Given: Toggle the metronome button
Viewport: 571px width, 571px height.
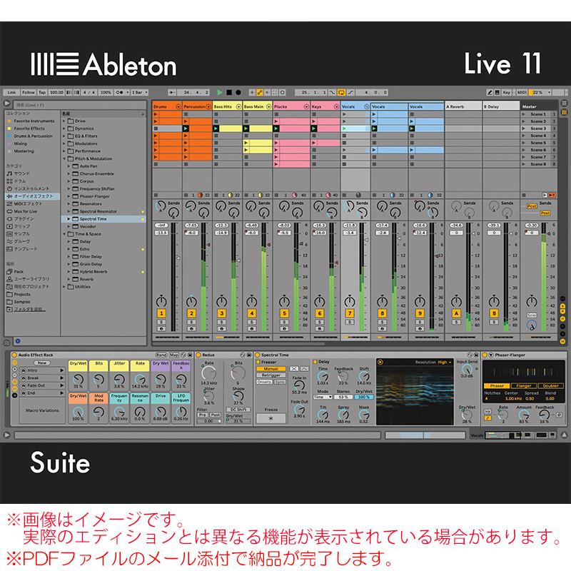Looking at the screenshot, I should point(121,93).
